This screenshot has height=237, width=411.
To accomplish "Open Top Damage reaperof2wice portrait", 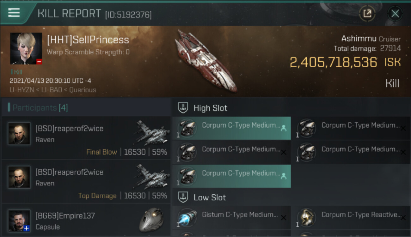I will [19, 177].
